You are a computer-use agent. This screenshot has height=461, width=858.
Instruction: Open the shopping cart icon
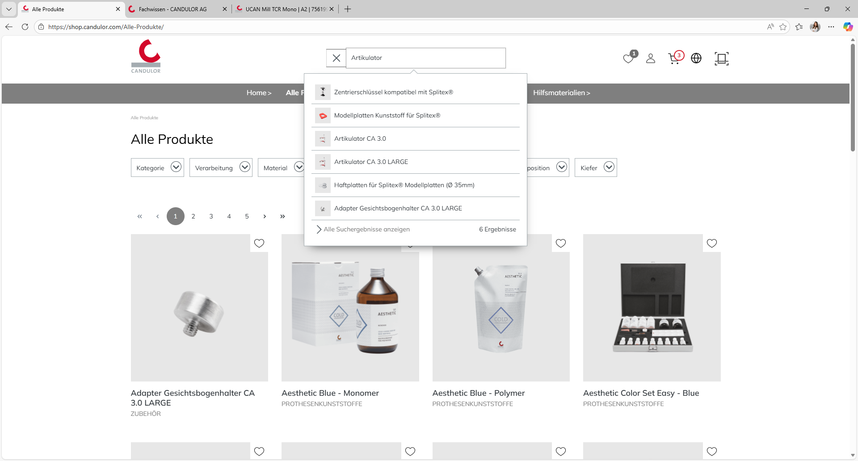pos(674,59)
